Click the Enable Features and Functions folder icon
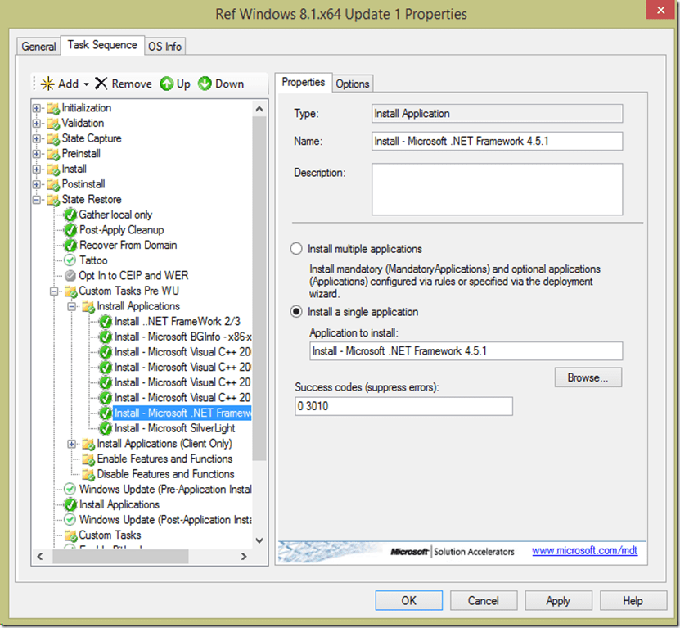The width and height of the screenshot is (680, 628). coord(88,459)
